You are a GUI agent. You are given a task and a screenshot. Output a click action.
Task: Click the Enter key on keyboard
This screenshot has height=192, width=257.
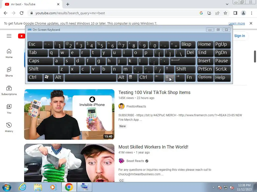tap(183, 61)
